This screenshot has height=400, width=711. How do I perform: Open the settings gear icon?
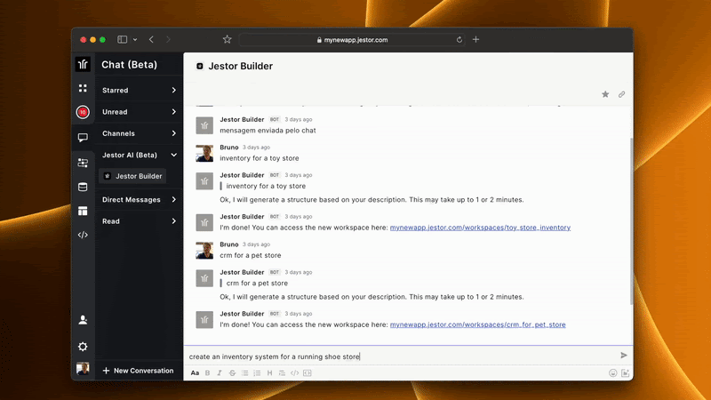click(83, 347)
